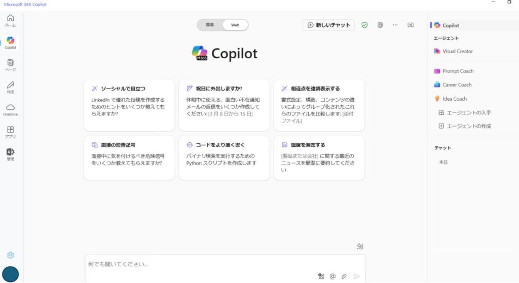Select the 祝日に外出しますか? prompt card
The width and height of the screenshot is (519, 283).
point(224,105)
